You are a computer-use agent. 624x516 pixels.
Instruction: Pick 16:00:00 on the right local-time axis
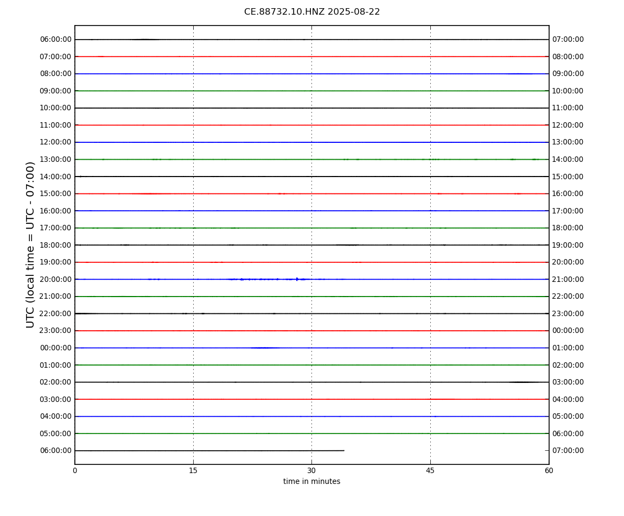point(568,194)
